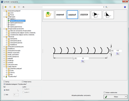
Task: Select the Dodatkowe folder under Tolerancje
Action: coord(13,45)
